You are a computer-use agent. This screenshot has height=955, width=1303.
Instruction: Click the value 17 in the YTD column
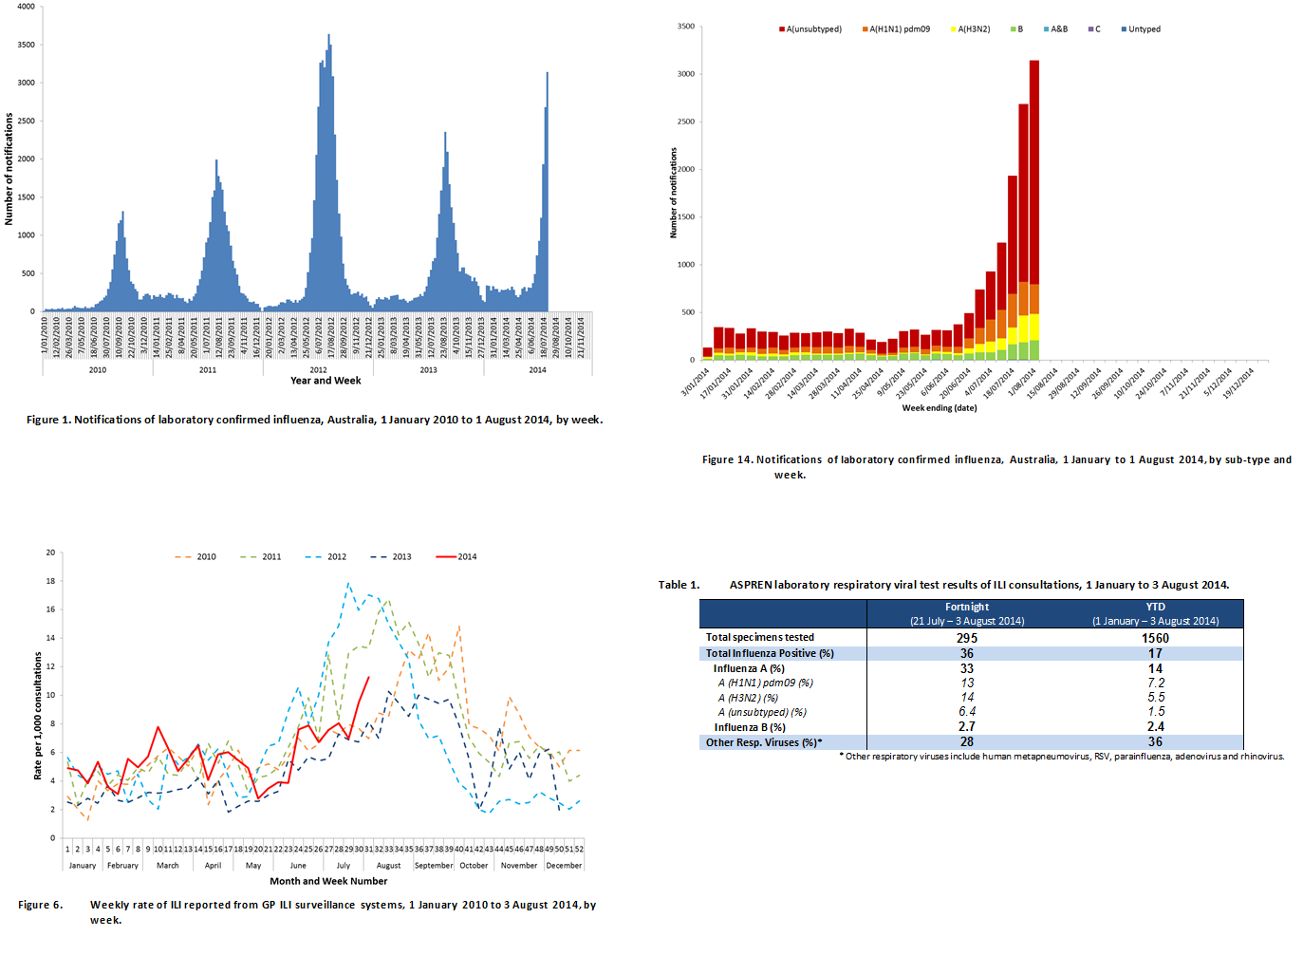1155,653
